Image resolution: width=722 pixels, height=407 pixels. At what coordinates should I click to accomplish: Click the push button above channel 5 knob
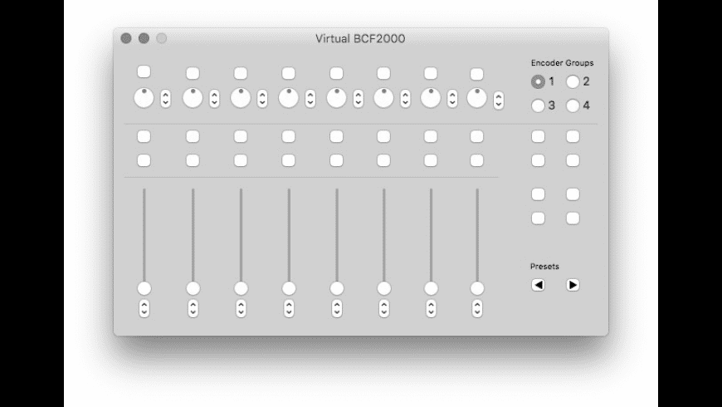pyautogui.click(x=336, y=73)
